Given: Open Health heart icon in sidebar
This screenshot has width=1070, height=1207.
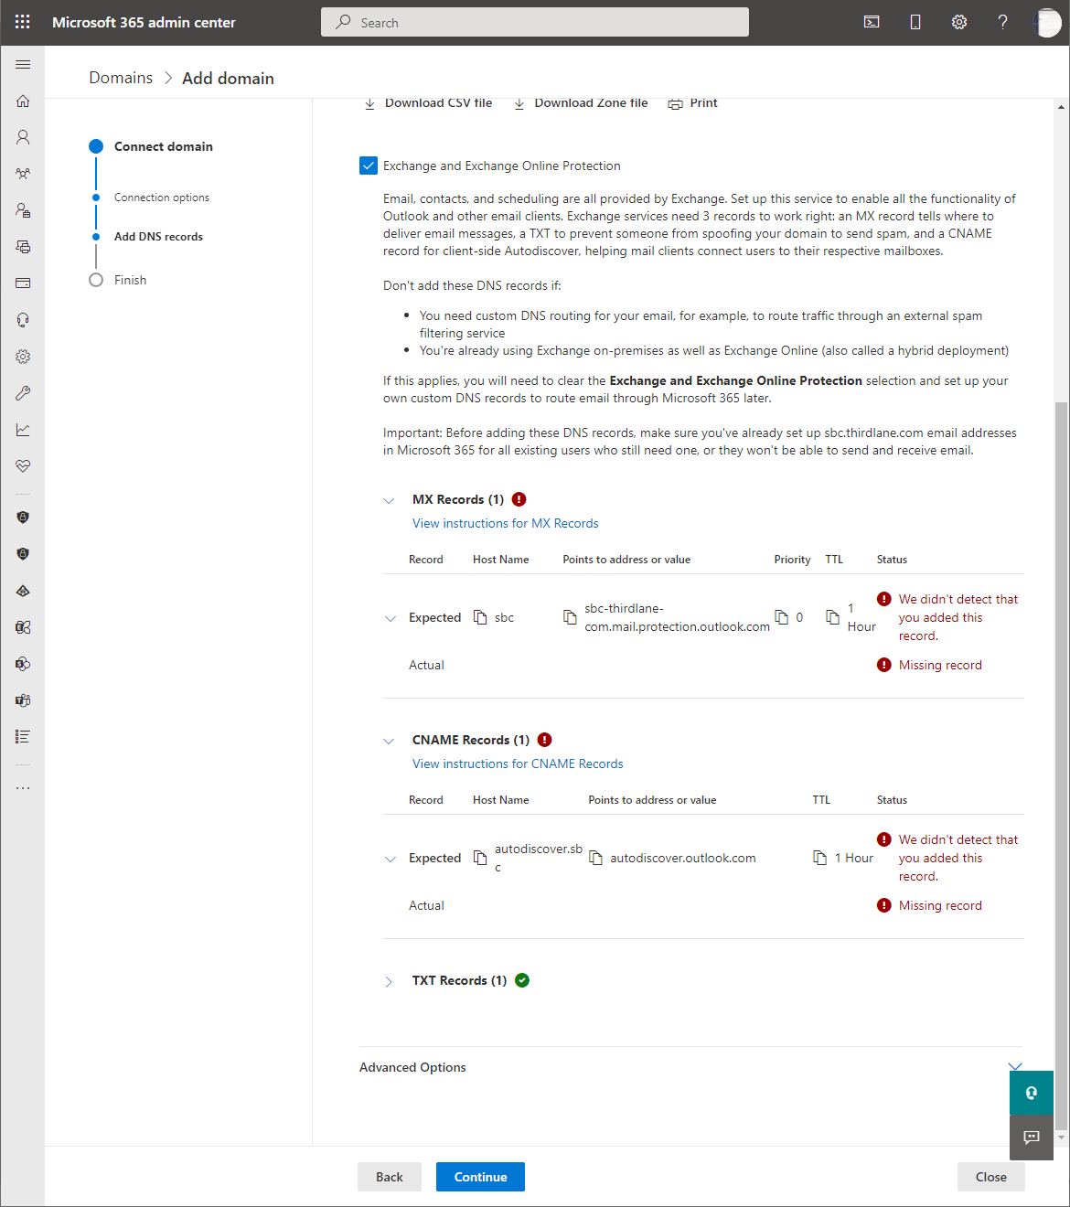Looking at the screenshot, I should coord(23,466).
